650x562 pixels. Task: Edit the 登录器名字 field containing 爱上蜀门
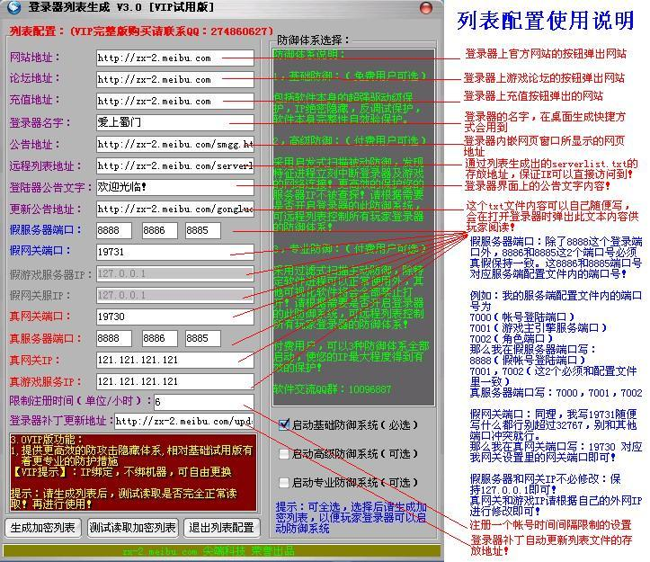174,122
